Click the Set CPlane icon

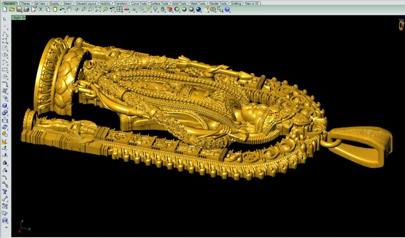click(x=134, y=9)
